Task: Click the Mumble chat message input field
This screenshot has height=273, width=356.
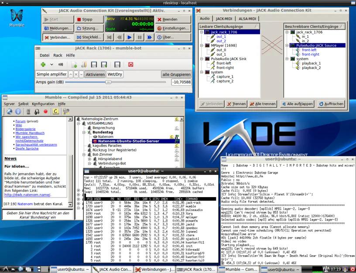Action: pos(38,215)
